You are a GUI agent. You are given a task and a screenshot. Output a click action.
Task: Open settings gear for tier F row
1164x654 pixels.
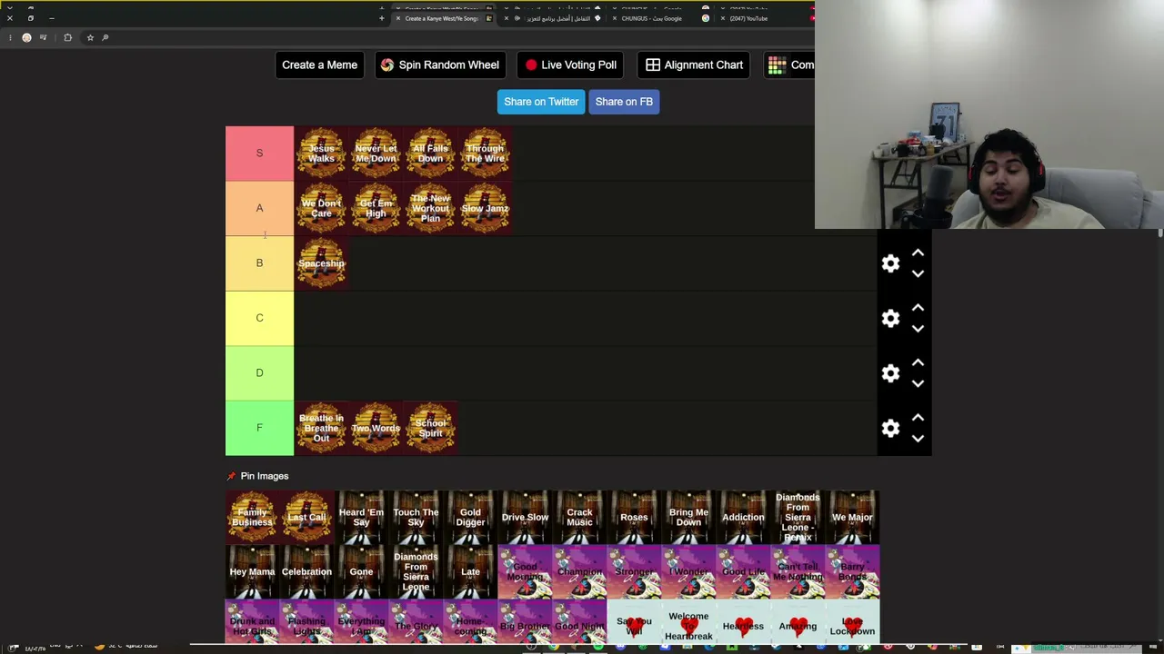coord(890,428)
